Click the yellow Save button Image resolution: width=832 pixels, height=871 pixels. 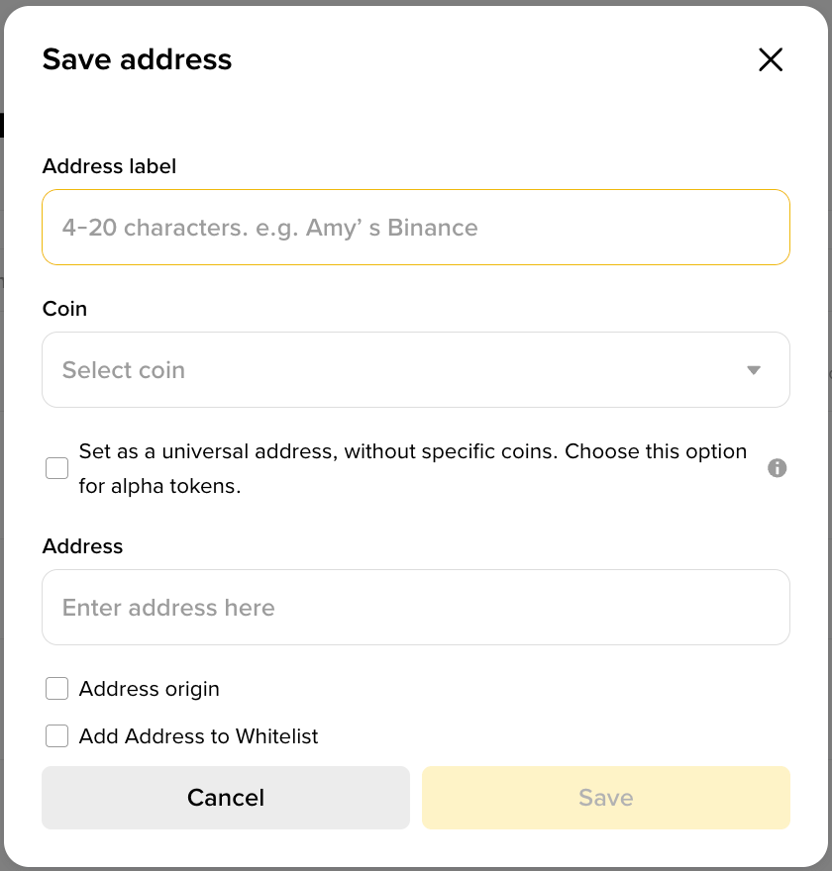point(605,798)
